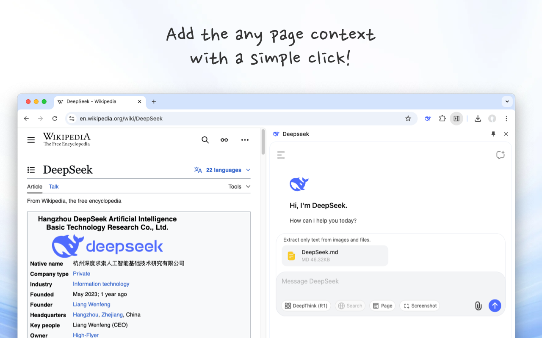Open a new browser tab
Viewport: 542px width, 338px height.
[x=154, y=102]
